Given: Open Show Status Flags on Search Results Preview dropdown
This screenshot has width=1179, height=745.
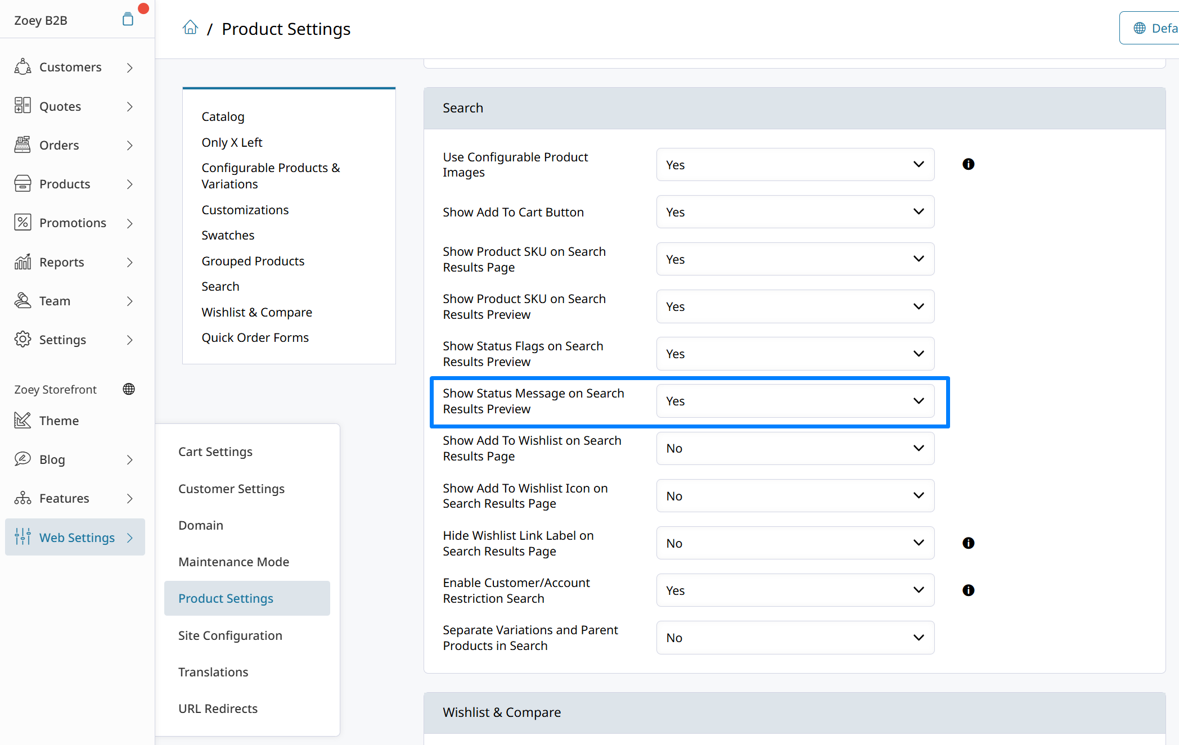Looking at the screenshot, I should pyautogui.click(x=795, y=354).
